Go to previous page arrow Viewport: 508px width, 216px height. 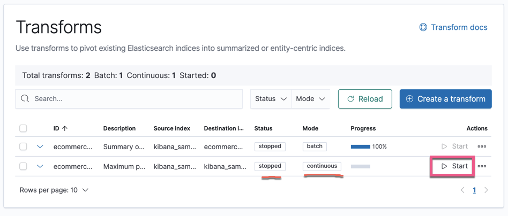[463, 190]
